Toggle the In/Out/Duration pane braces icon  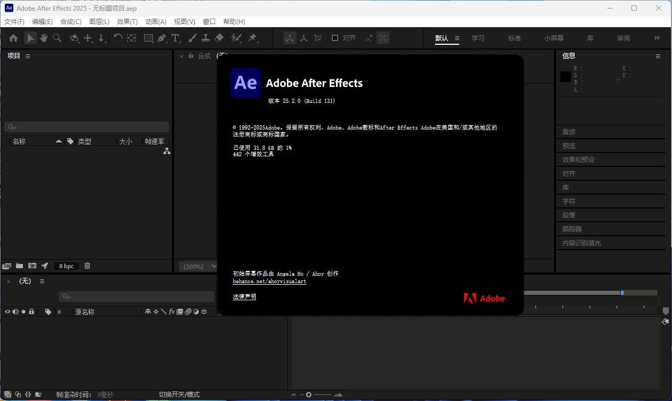pyautogui.click(x=28, y=395)
